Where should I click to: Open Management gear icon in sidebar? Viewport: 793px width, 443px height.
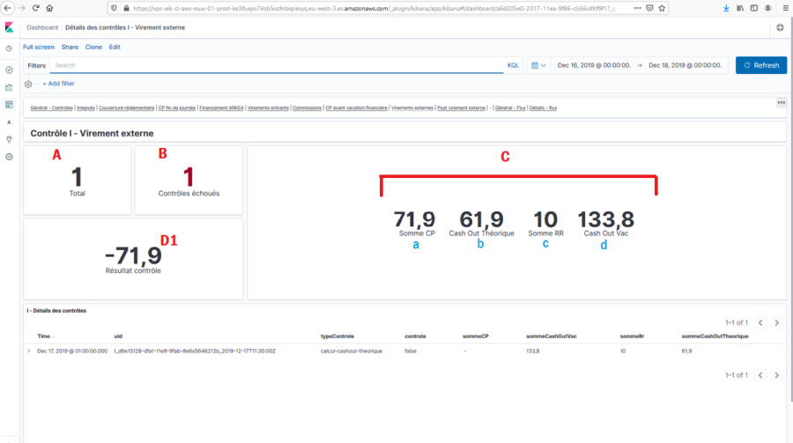pos(9,156)
